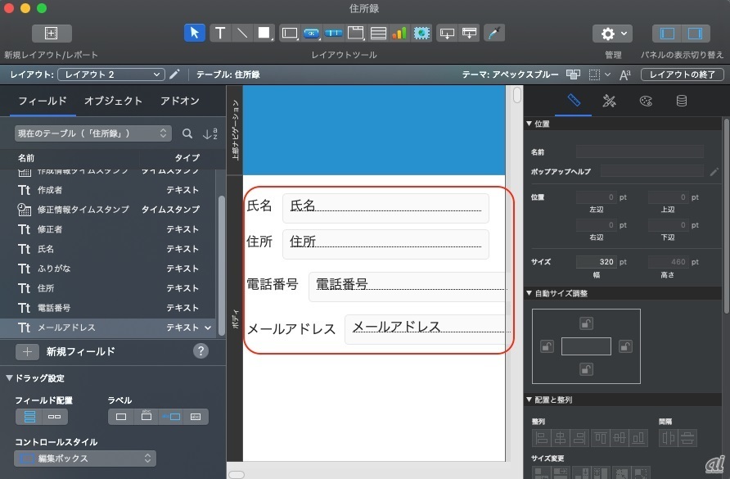Select vertical stacked フィールド配置 option
Image resolution: width=730 pixels, height=479 pixels.
coord(29,417)
